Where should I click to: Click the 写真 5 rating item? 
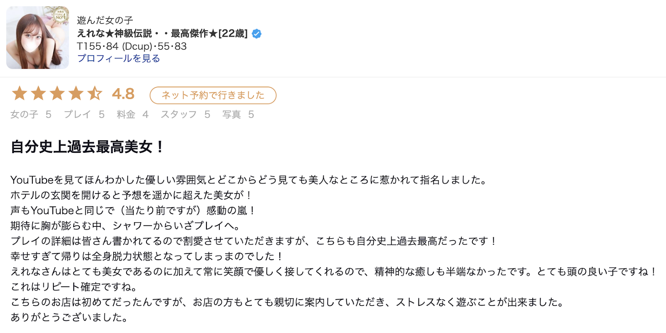click(x=238, y=114)
